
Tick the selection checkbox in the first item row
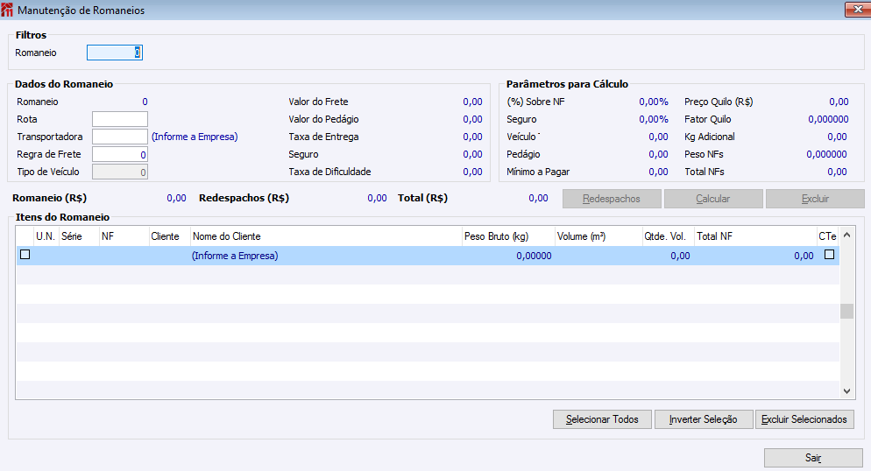(x=25, y=255)
